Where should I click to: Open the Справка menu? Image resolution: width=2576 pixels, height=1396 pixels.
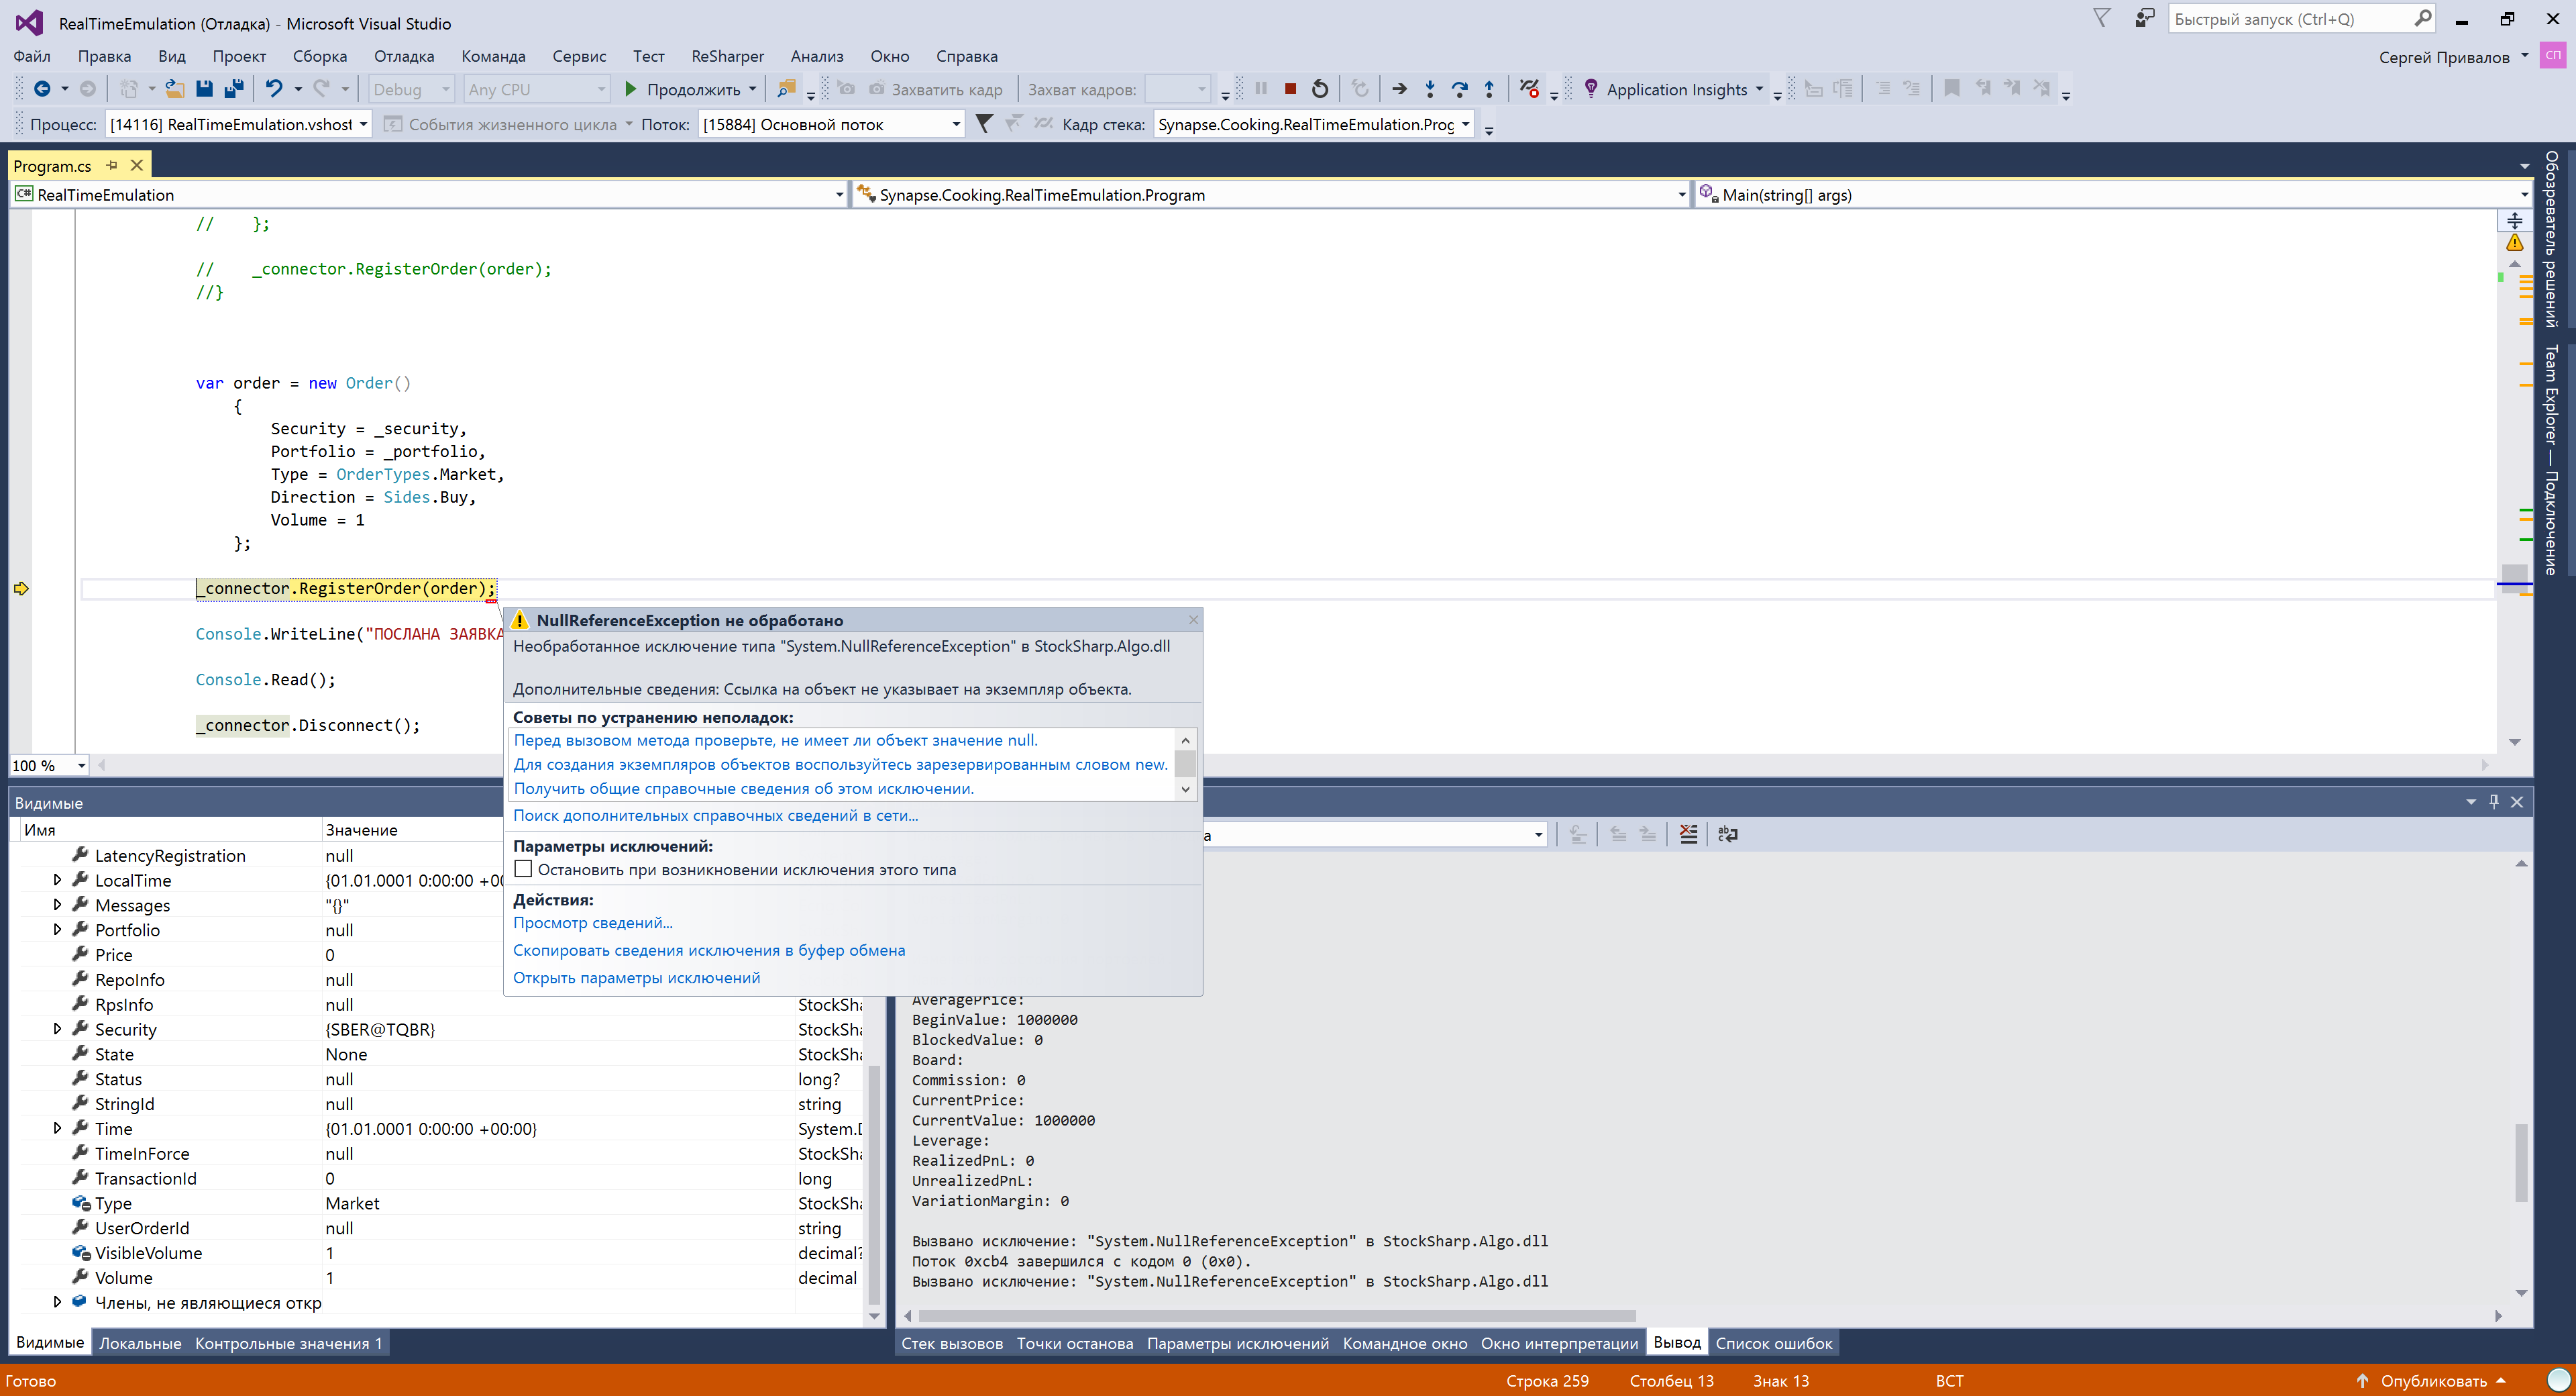966,56
